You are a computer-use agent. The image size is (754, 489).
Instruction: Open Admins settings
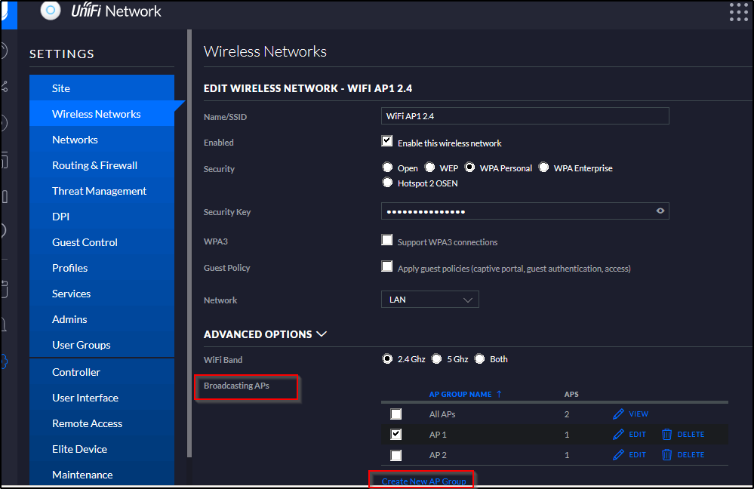click(101, 319)
